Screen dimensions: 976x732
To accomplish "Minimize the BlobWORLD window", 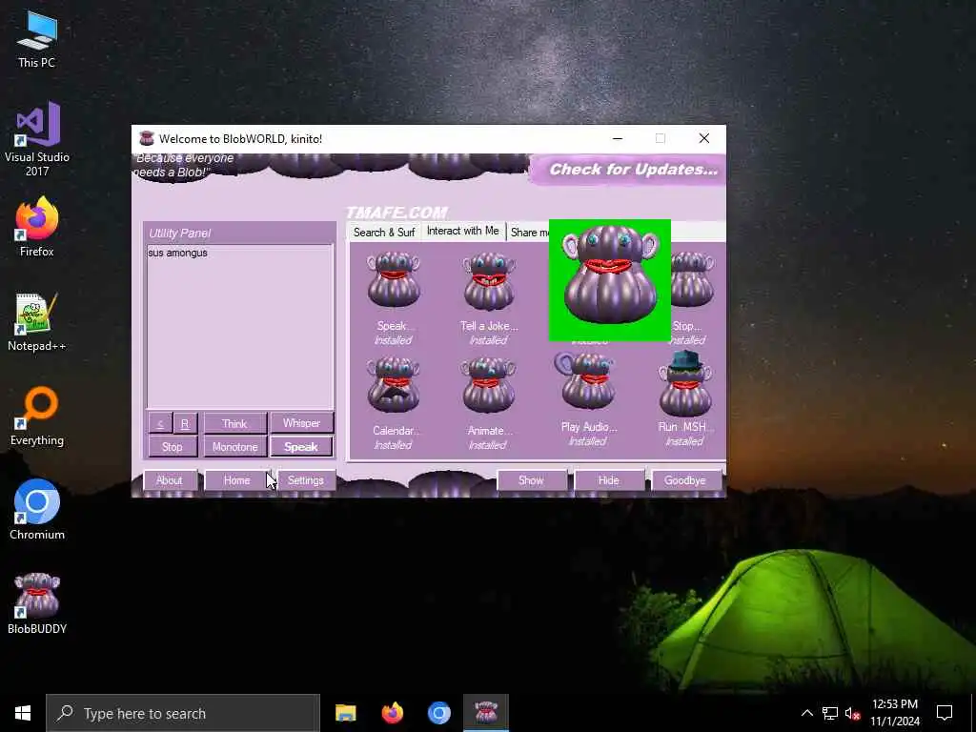I will 618,138.
